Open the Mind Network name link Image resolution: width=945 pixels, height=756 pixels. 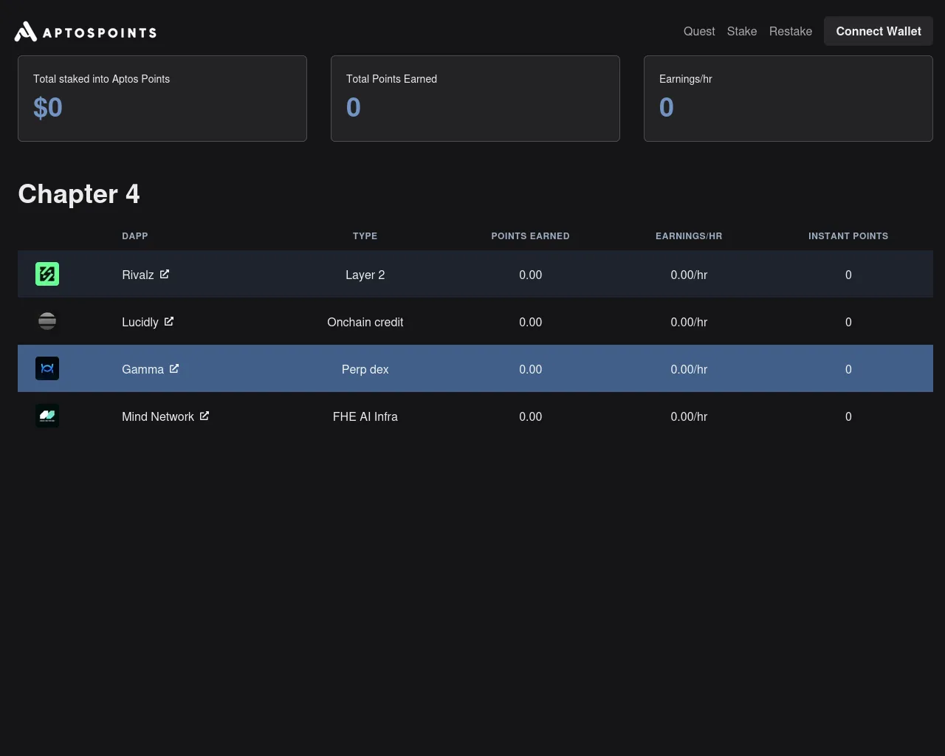click(158, 416)
